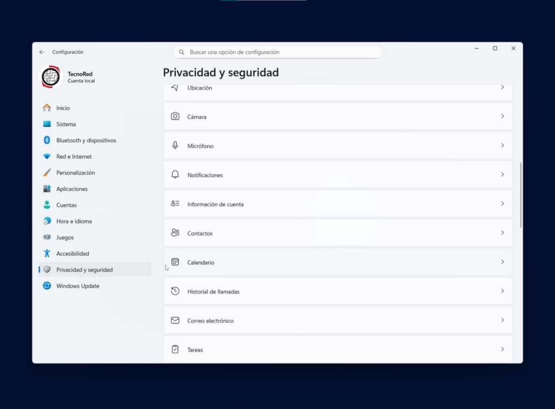Screen dimensions: 555x409
Task: Select the Ubicación location arrow icon
Action: pyautogui.click(x=175, y=87)
